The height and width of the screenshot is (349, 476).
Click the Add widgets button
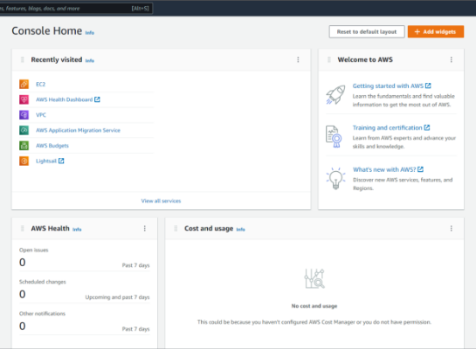click(x=436, y=31)
